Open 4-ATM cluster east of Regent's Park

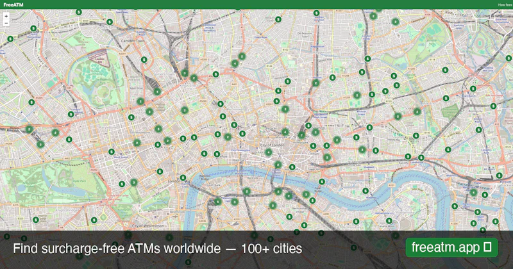(x=157, y=92)
